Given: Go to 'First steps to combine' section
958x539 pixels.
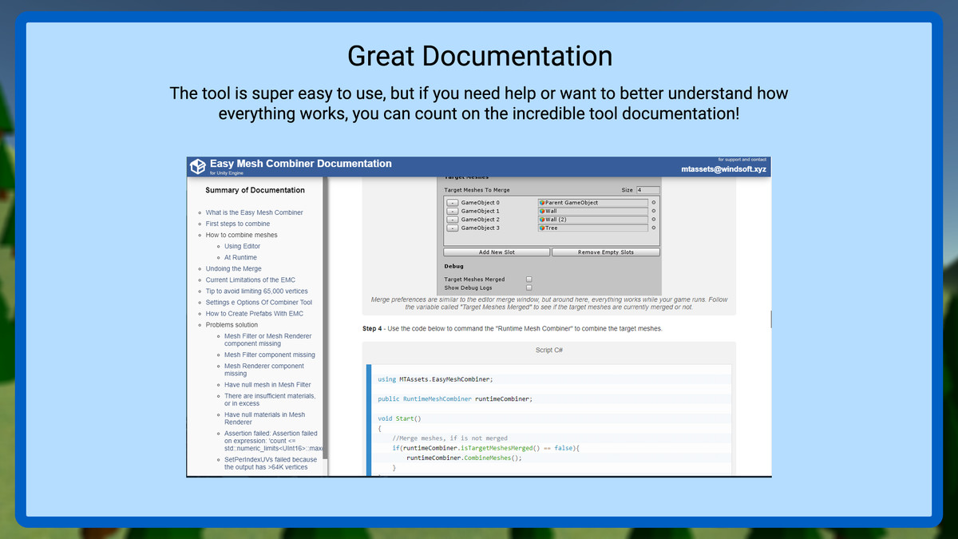Looking at the screenshot, I should coord(238,224).
